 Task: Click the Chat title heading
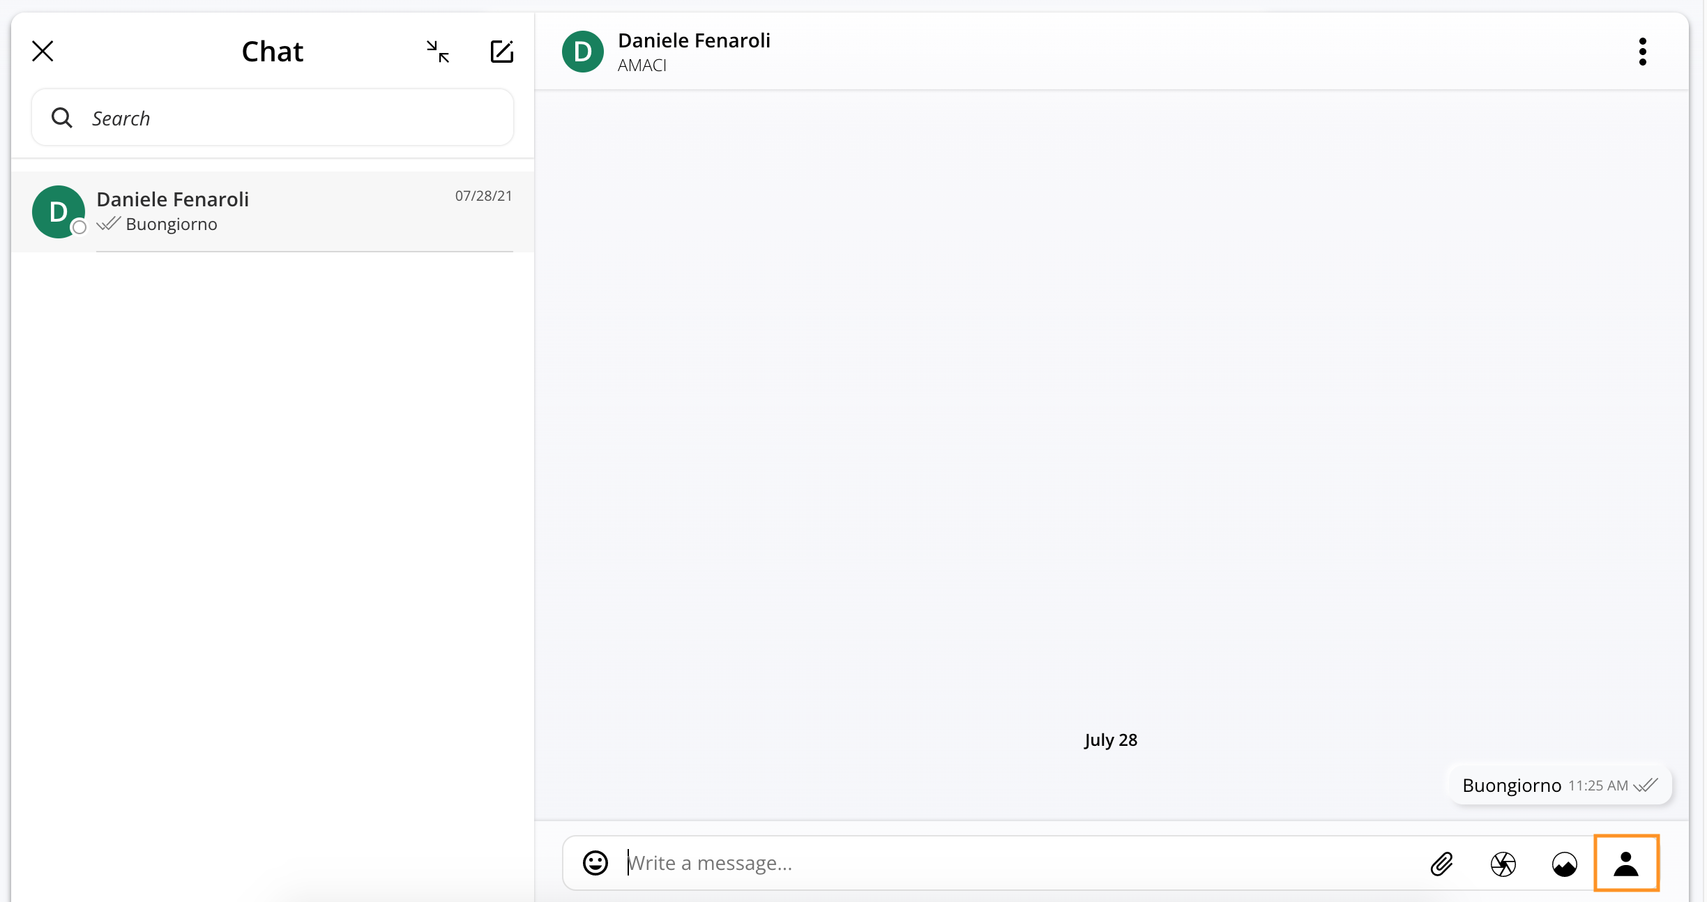[x=273, y=52]
